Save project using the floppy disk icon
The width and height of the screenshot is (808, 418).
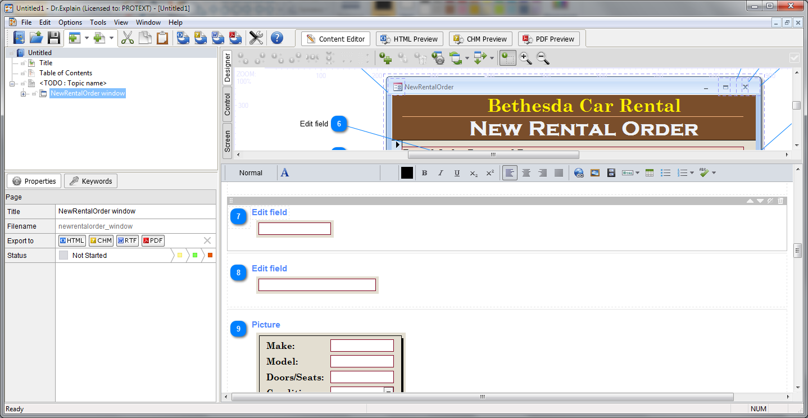53,38
